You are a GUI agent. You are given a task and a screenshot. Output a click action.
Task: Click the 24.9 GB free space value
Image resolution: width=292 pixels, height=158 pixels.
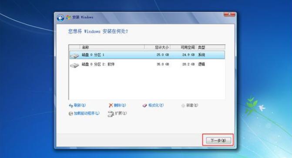pyautogui.click(x=188, y=55)
